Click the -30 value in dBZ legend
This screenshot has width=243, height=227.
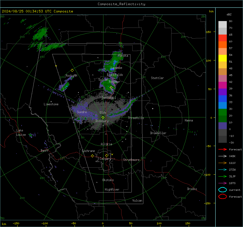(231, 143)
